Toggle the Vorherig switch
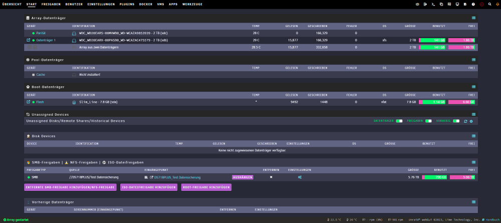The width and height of the screenshot is (501, 223). click(456, 121)
